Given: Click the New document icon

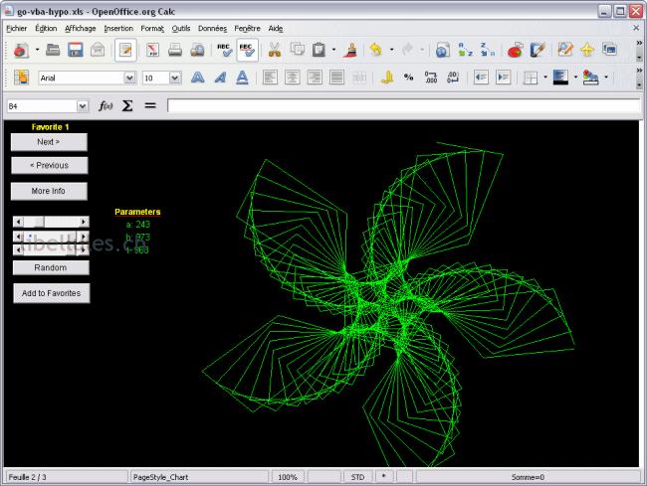Looking at the screenshot, I should point(21,50).
